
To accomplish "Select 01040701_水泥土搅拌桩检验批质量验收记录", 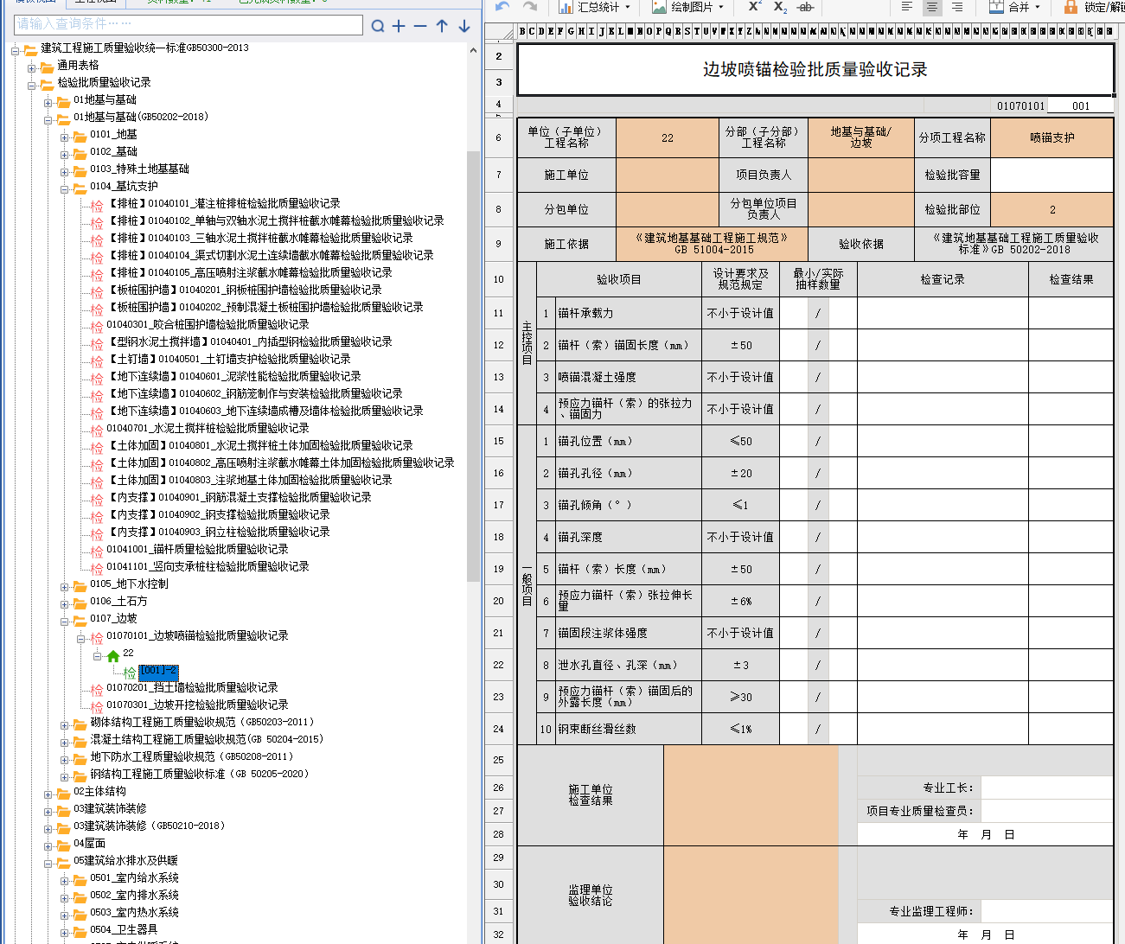I will click(208, 428).
